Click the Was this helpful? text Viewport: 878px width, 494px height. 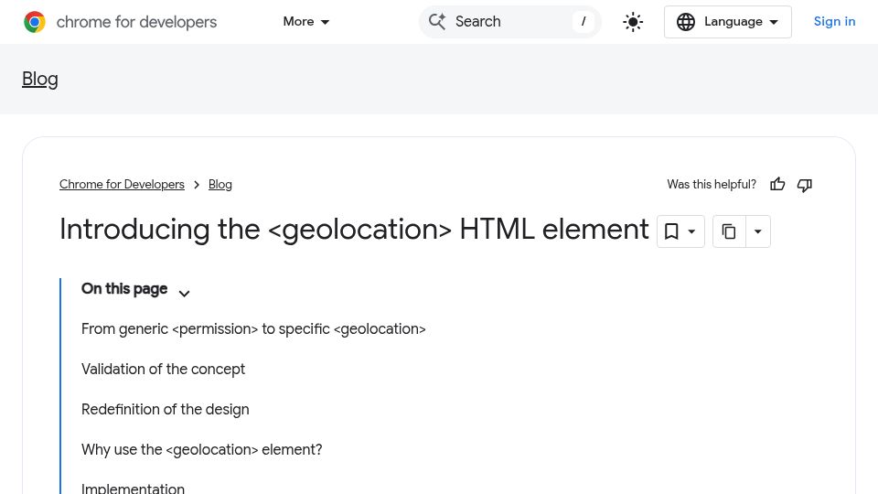pos(712,184)
